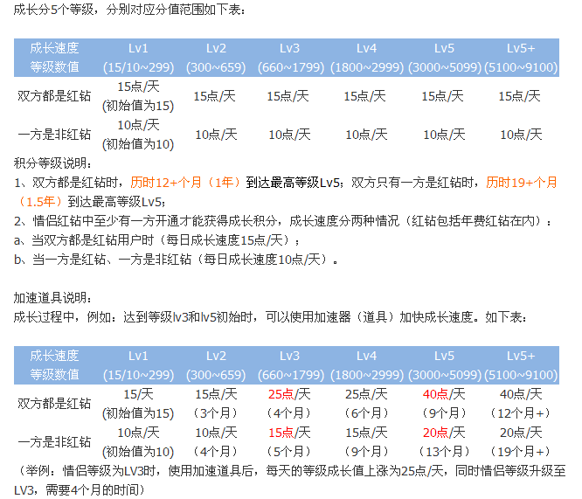Click 'Lv5 (3000~5099)' header in the upper table

(x=444, y=58)
